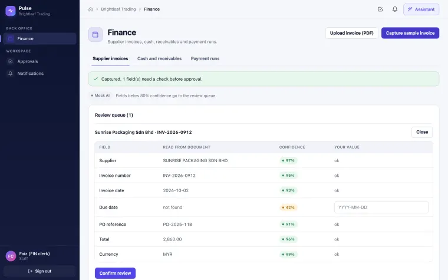
Task: Click the READ FROM DOCUMENT column header
Action: pos(187,147)
